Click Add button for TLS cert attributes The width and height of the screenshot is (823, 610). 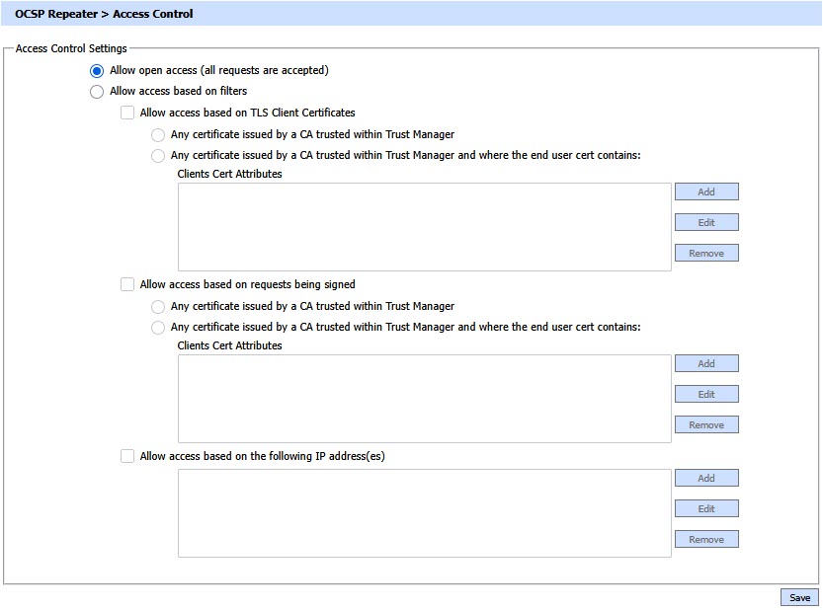point(706,192)
